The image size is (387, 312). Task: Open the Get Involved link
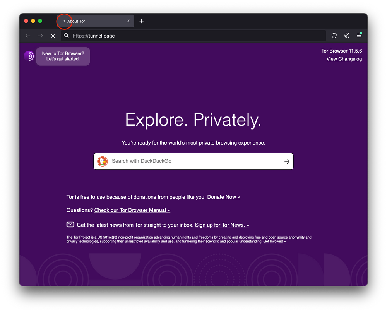[x=274, y=241]
